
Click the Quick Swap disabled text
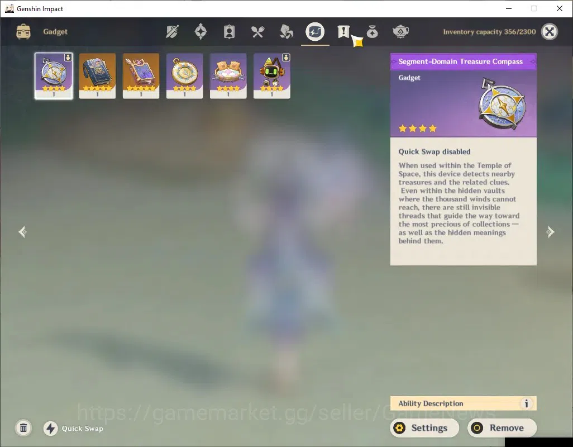[x=434, y=151]
